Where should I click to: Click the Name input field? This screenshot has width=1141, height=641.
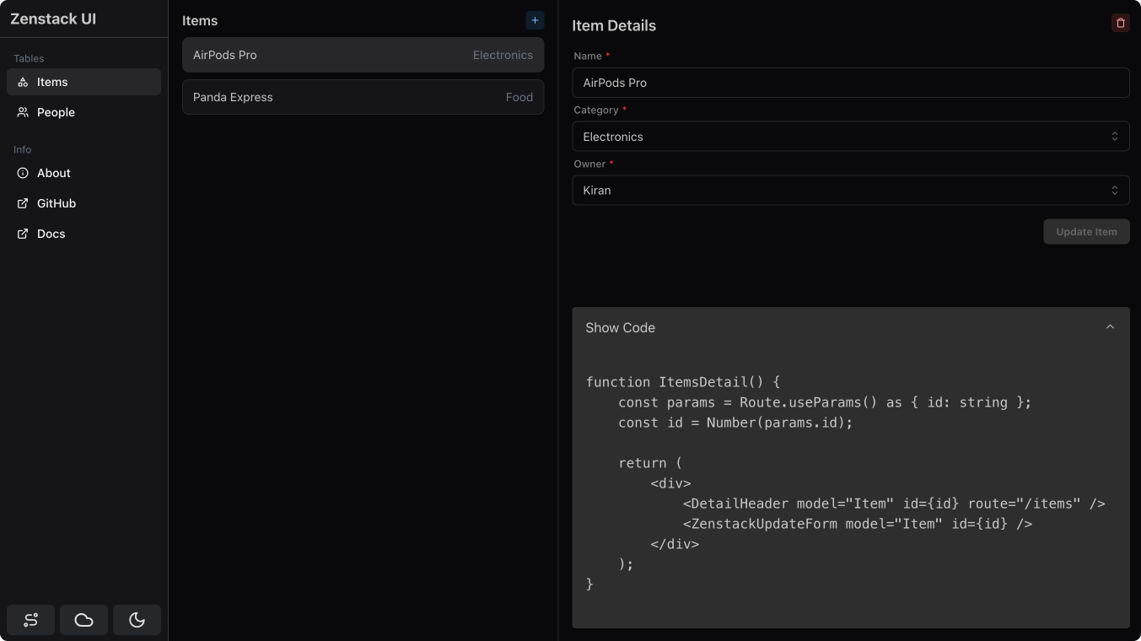pyautogui.click(x=850, y=83)
